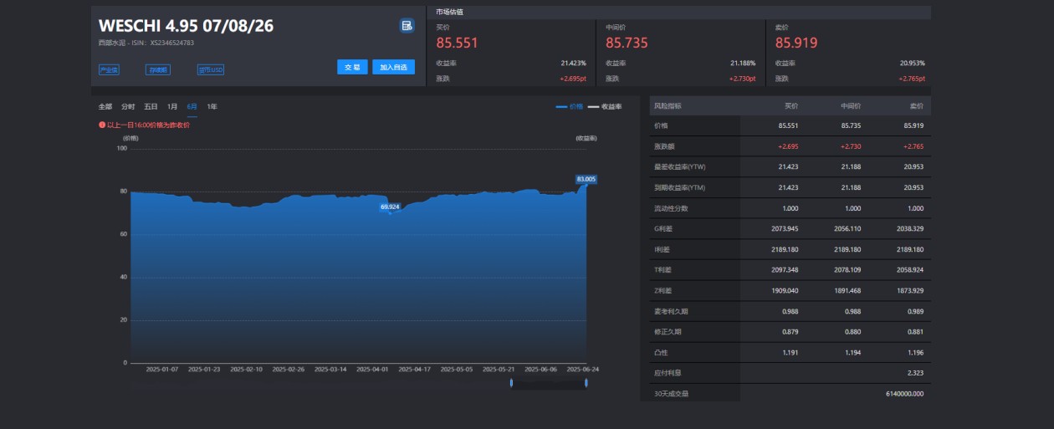Select the 6月 chart range tab
The height and width of the screenshot is (429, 1054).
(x=192, y=106)
